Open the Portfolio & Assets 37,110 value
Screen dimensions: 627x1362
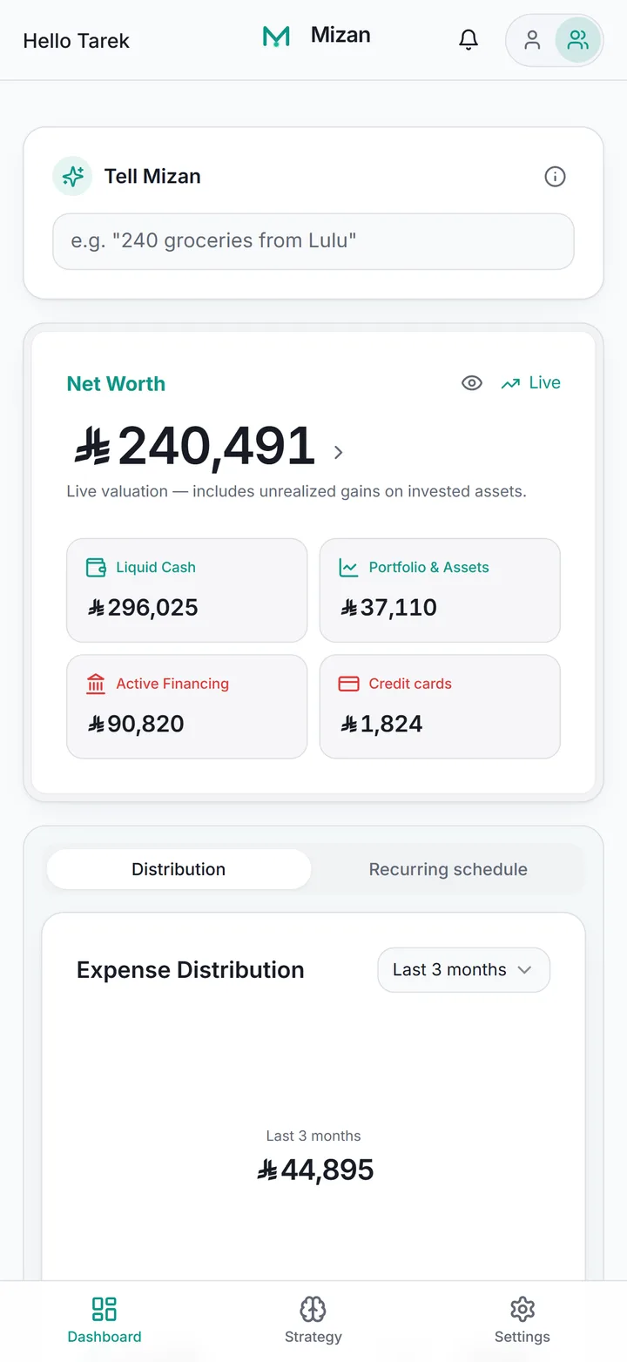[388, 608]
